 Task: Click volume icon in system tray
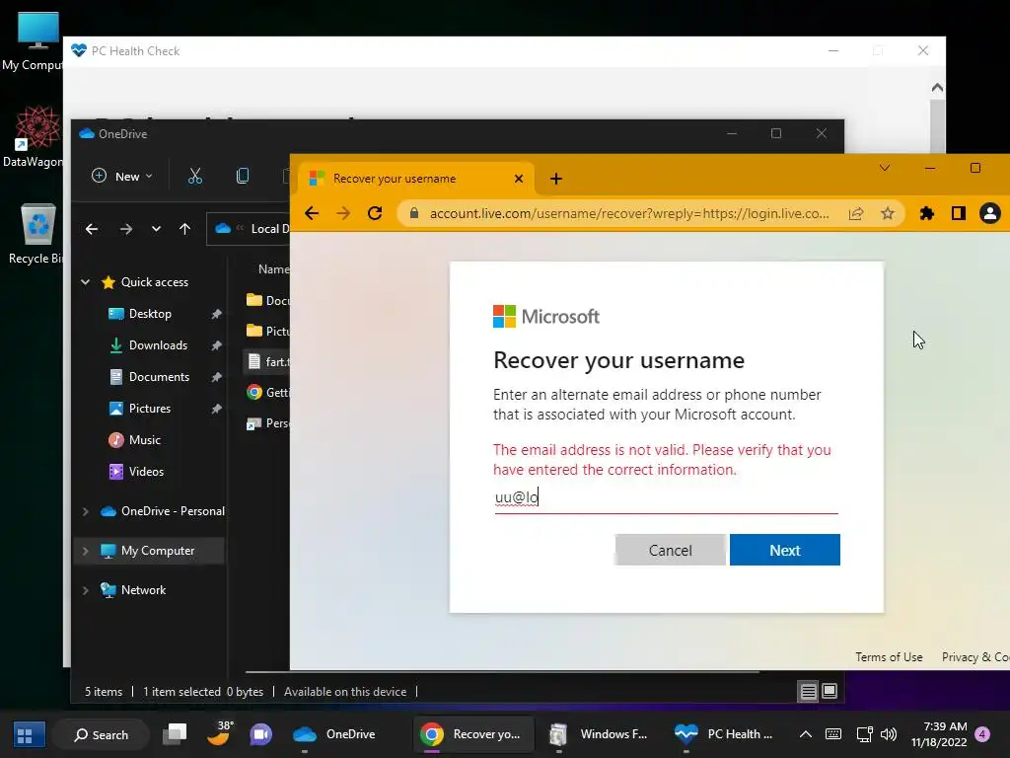(x=889, y=734)
